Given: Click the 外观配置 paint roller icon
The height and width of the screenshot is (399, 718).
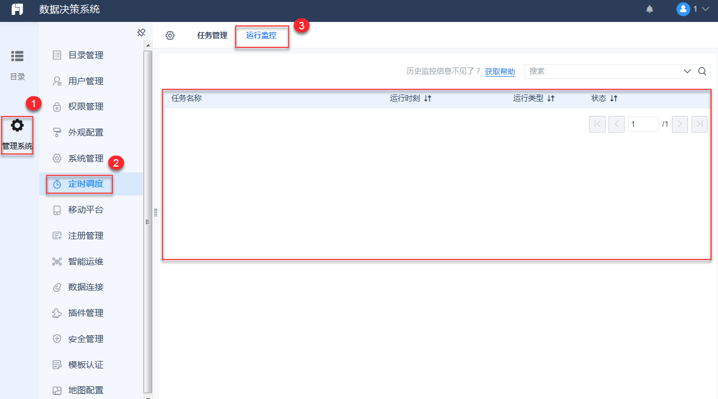Looking at the screenshot, I should pyautogui.click(x=56, y=133).
